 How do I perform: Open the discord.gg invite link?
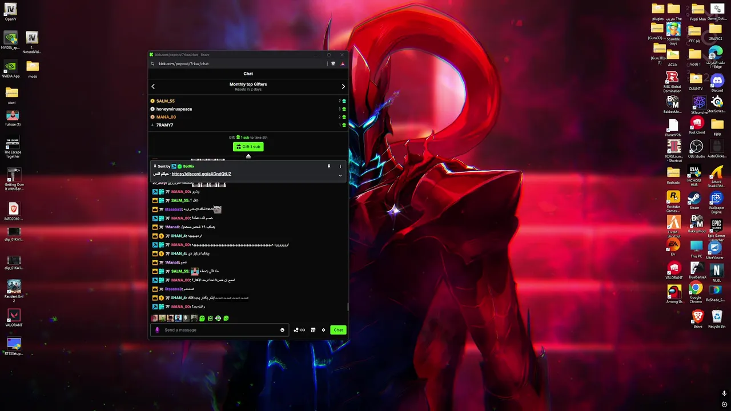[202, 174]
